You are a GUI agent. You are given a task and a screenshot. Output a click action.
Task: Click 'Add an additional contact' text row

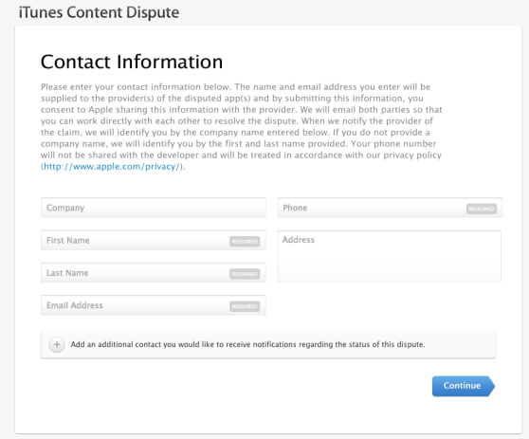click(x=268, y=344)
